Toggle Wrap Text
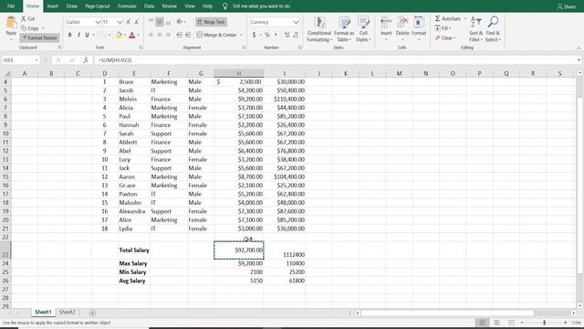This screenshot has width=584, height=329. point(211,22)
